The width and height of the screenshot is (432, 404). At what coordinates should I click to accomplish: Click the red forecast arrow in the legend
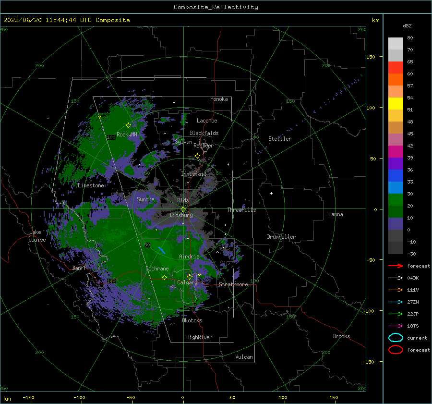click(396, 266)
